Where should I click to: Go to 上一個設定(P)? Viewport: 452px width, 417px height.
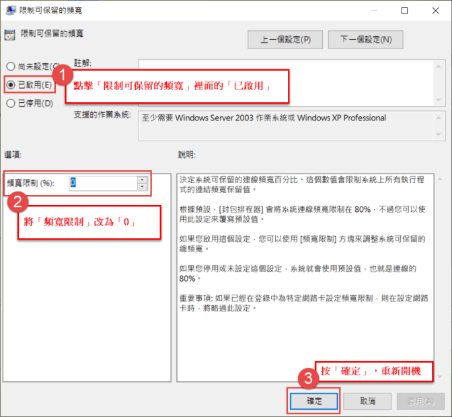click(x=286, y=40)
